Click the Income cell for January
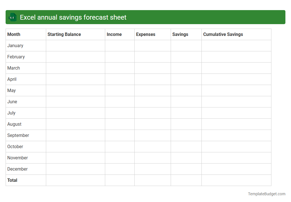 coord(119,45)
